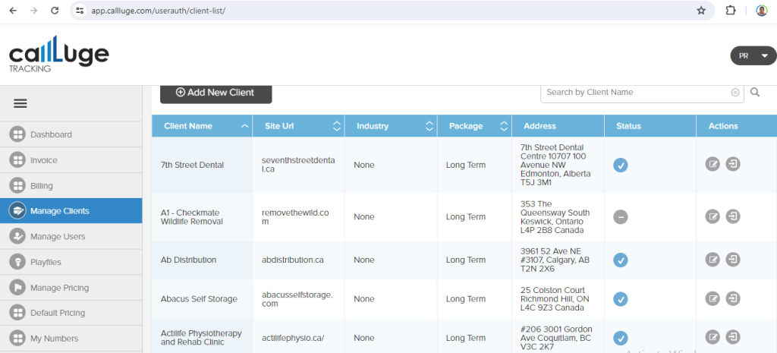Open My Numbers in the sidebar
The width and height of the screenshot is (777, 353).
(x=54, y=339)
